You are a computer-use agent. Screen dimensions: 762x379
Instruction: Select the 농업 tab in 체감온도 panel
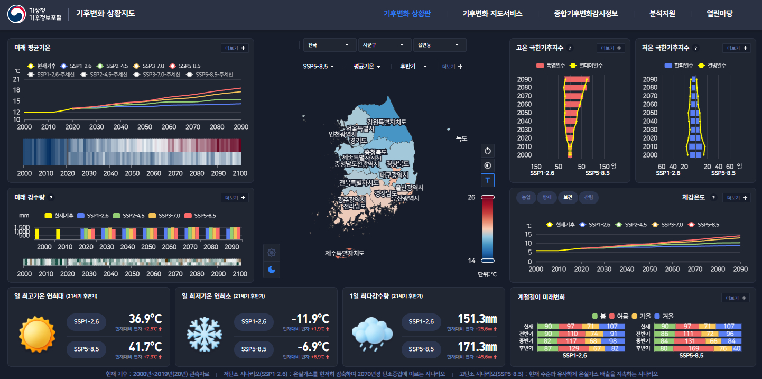[x=526, y=198]
